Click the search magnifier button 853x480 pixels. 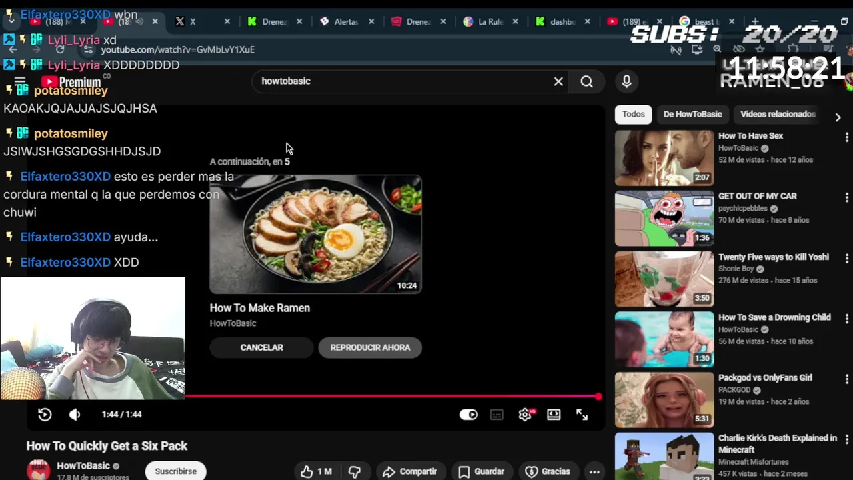pyautogui.click(x=586, y=81)
